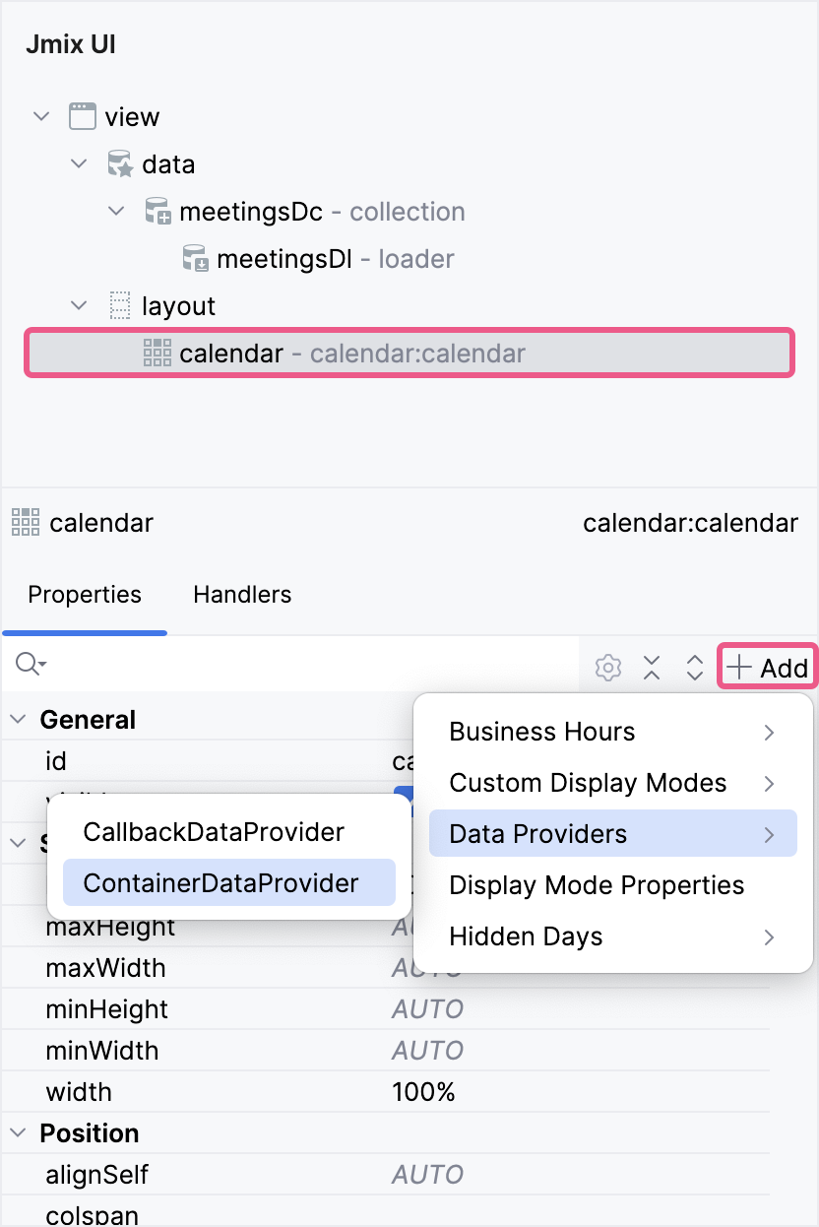Click the calendar component icon in the tree
Screen dimensions: 819x1227
[x=157, y=353]
